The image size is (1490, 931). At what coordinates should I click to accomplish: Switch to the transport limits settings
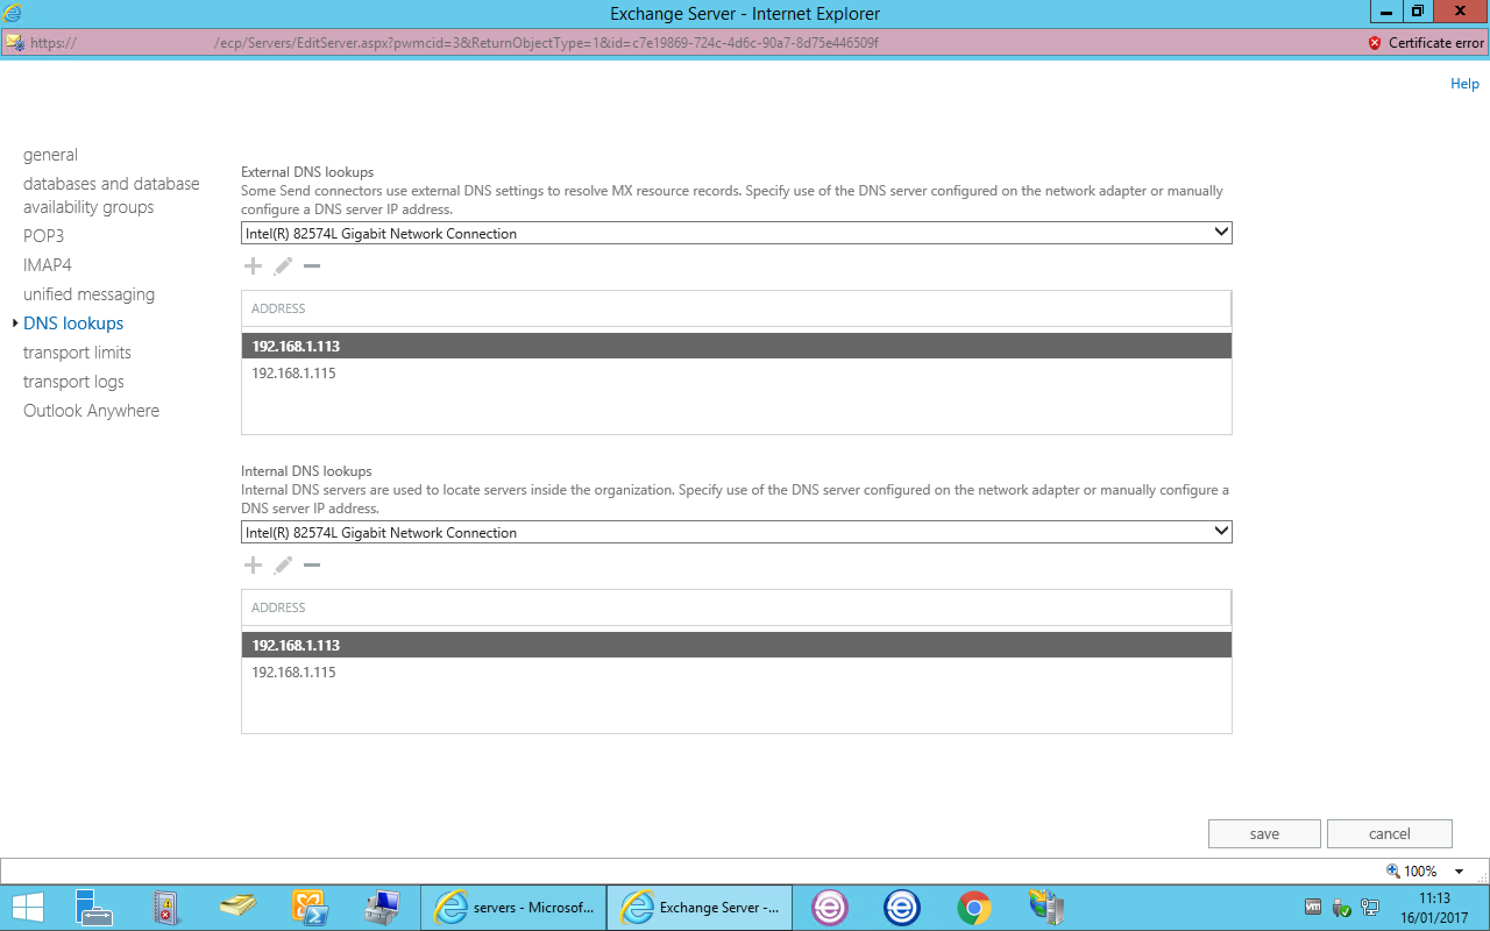click(77, 352)
